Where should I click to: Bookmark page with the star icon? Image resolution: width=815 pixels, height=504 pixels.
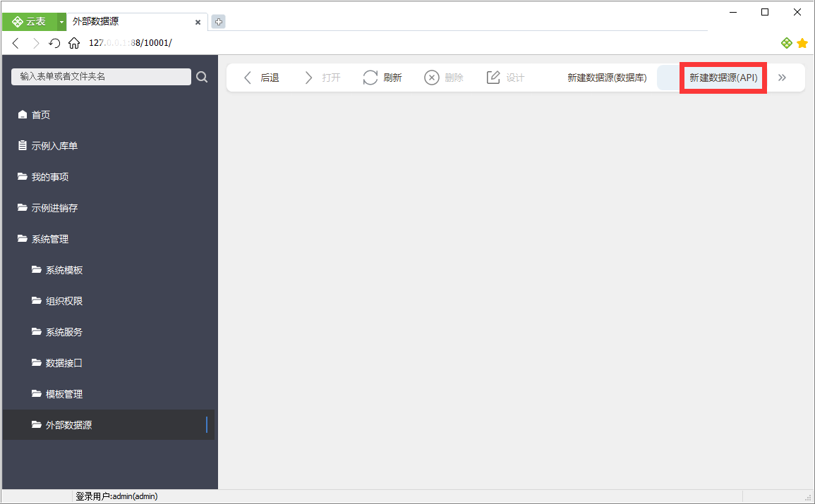click(802, 43)
